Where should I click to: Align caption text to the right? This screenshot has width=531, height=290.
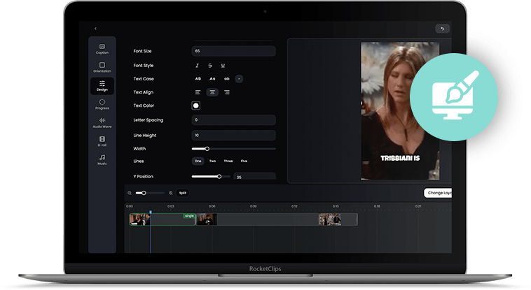(x=227, y=92)
